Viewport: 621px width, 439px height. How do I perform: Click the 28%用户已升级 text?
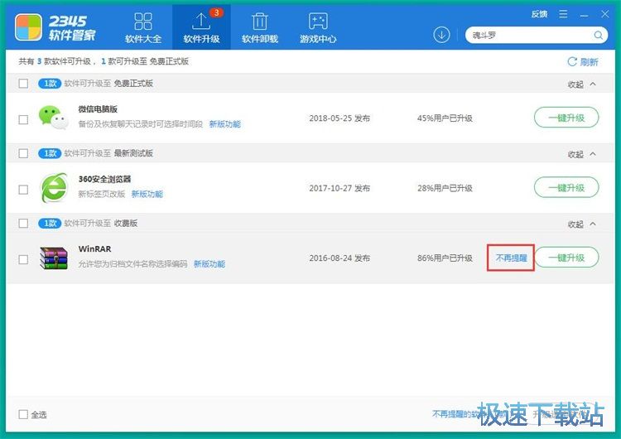(x=445, y=188)
